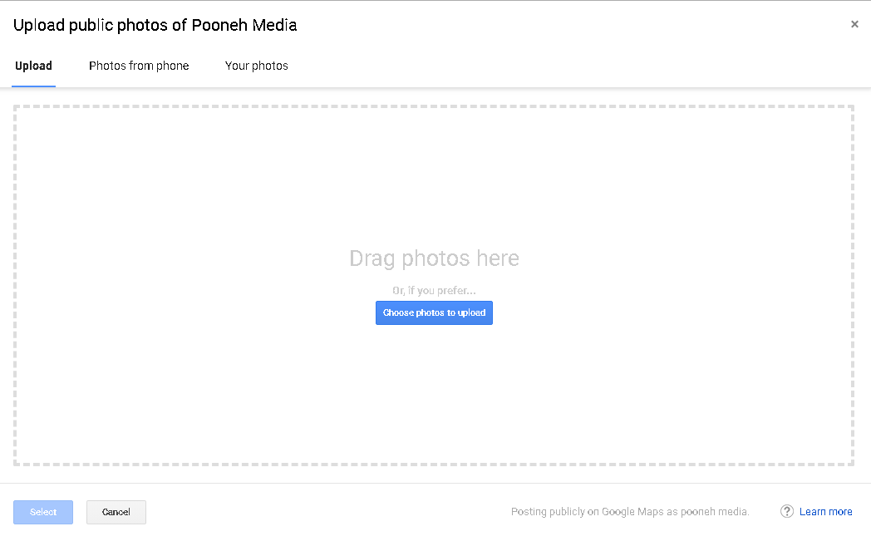Go to the Your photos tab
Screen dimensions: 871x541
coord(256,66)
